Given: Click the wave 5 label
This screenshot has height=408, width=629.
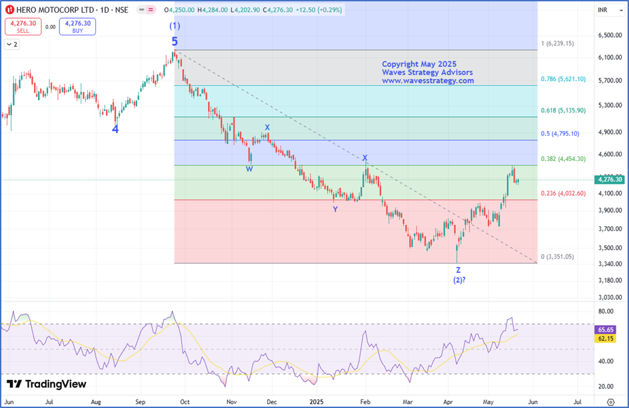Looking at the screenshot, I should (175, 41).
